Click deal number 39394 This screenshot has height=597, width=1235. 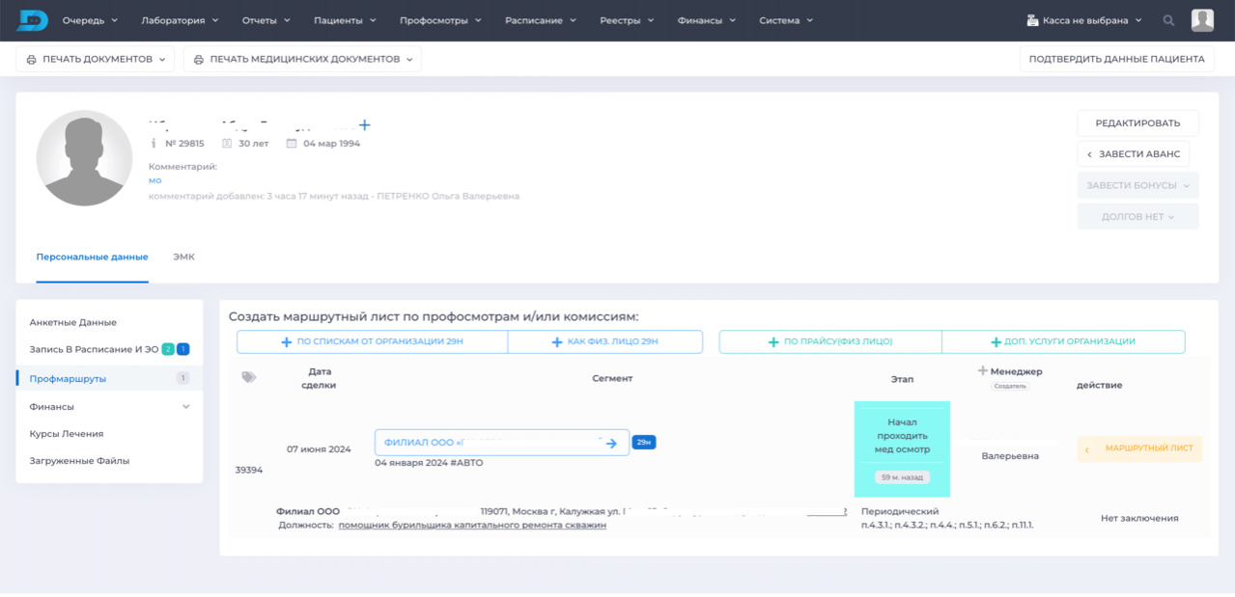tap(248, 471)
